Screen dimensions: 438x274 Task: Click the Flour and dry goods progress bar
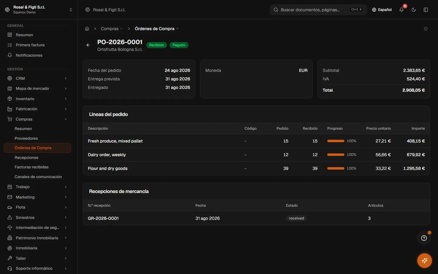point(336,168)
